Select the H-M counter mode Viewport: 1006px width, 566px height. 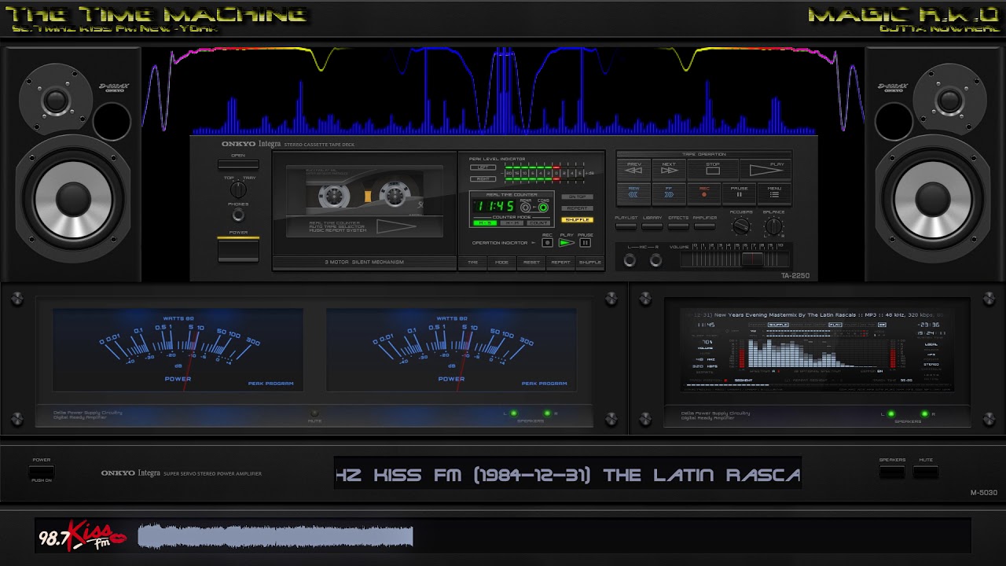point(512,223)
